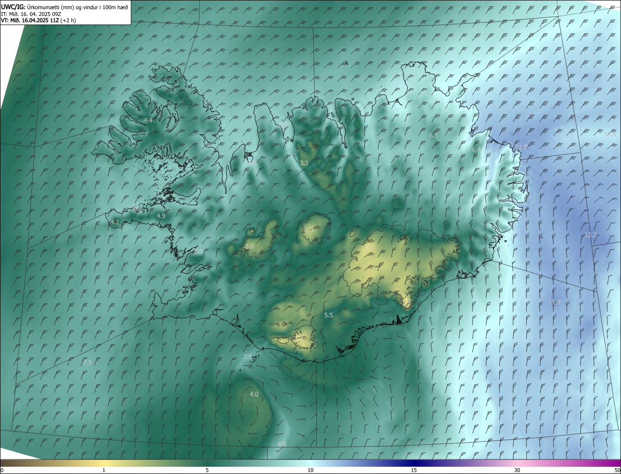The image size is (621, 474).
Task: Click the 'IT: Mið. 16. 04. 2025 09Z' line
Action: click(x=31, y=14)
